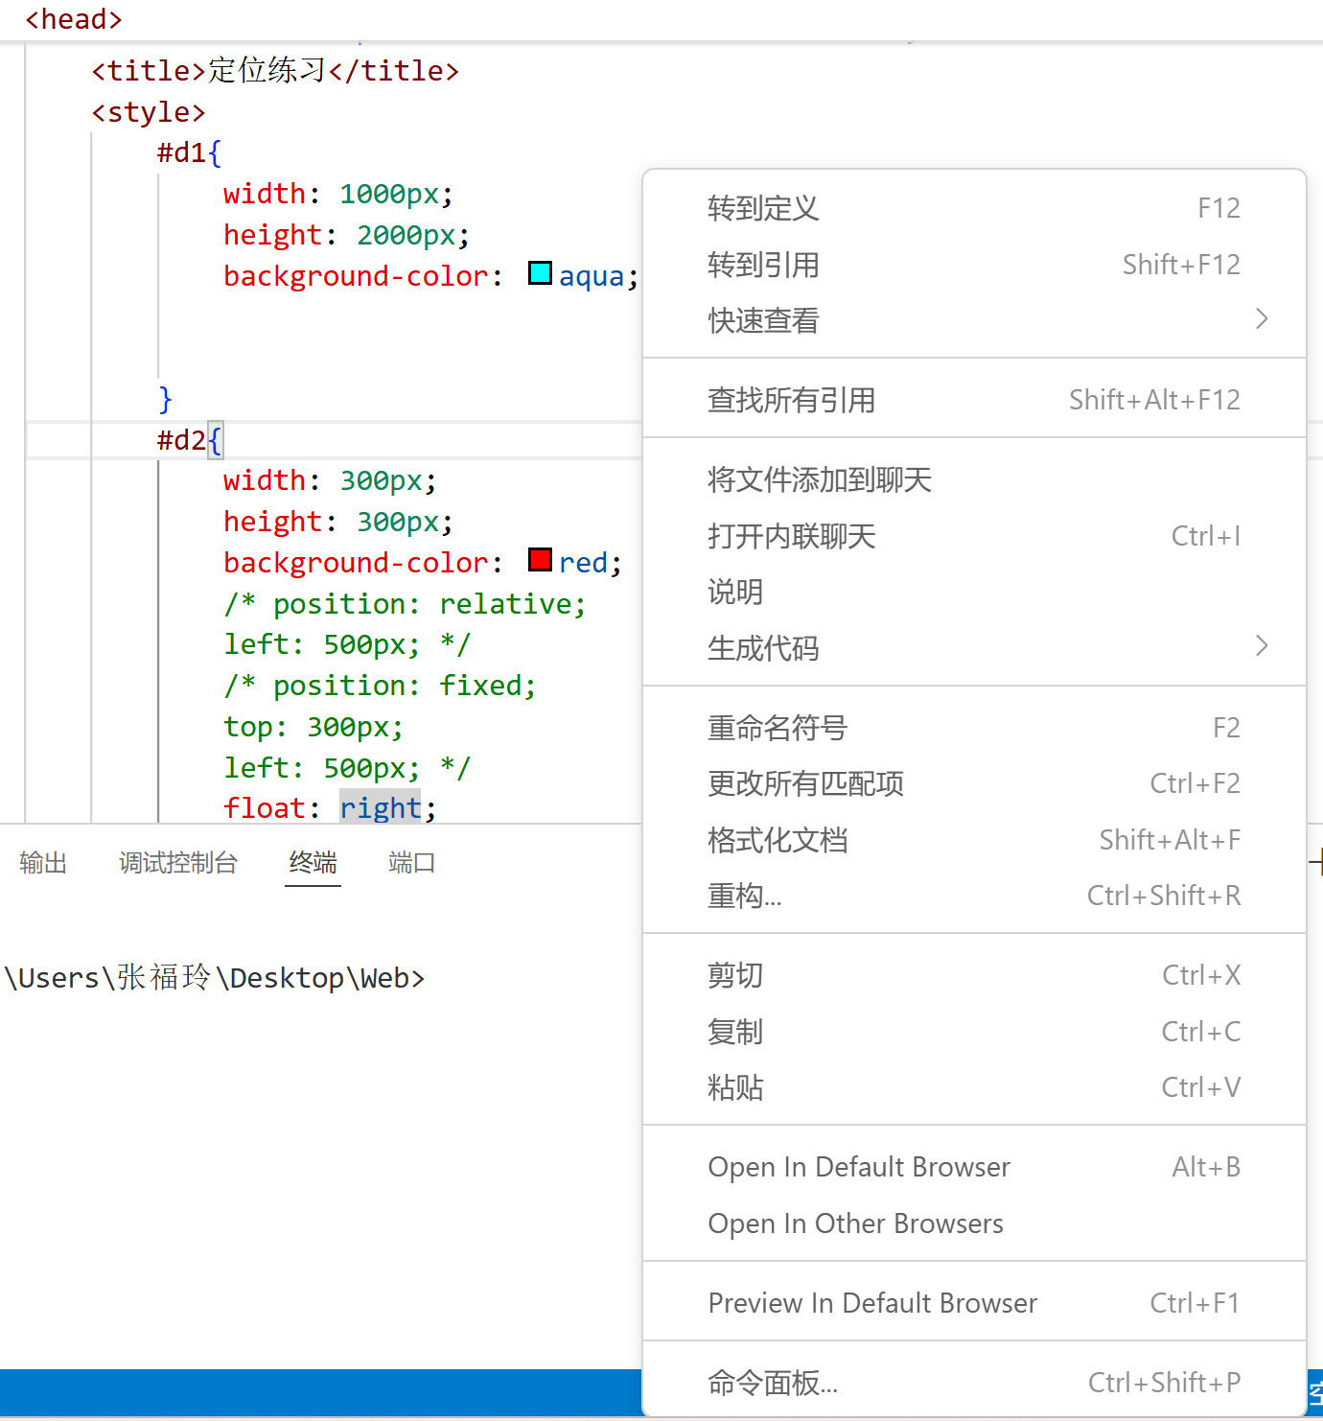Click the '/* position: fixed;' comment line
The width and height of the screenshot is (1323, 1421).
380,686
